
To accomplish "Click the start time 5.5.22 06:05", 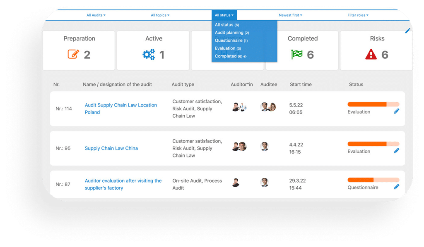I will click(296, 109).
